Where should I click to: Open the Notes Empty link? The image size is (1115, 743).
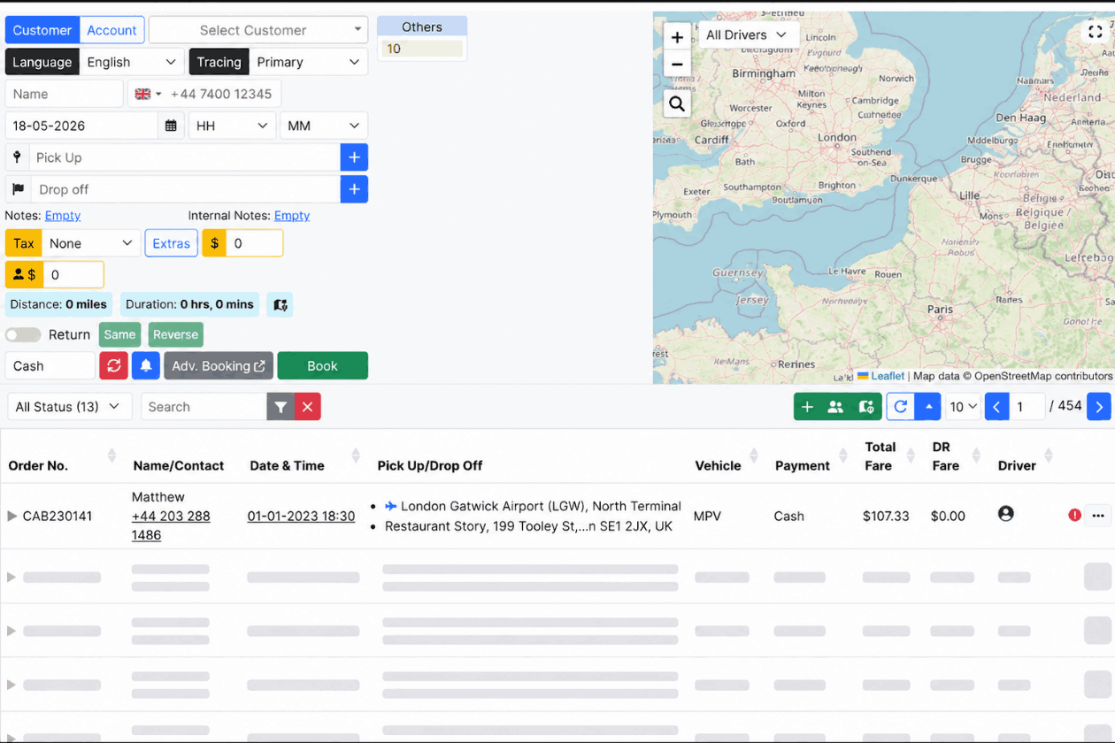click(63, 215)
